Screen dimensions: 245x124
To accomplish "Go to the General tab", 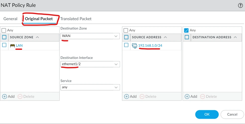I will tap(10, 19).
